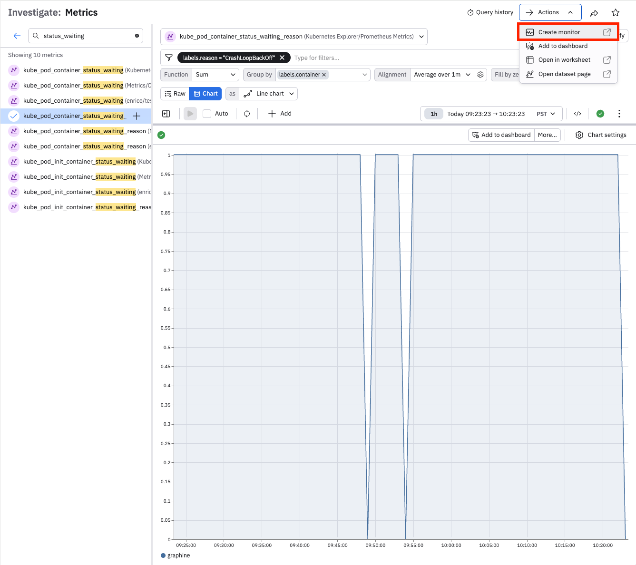Image resolution: width=636 pixels, height=565 pixels.
Task: Open the metric dataset selector dropdown
Action: 294,37
